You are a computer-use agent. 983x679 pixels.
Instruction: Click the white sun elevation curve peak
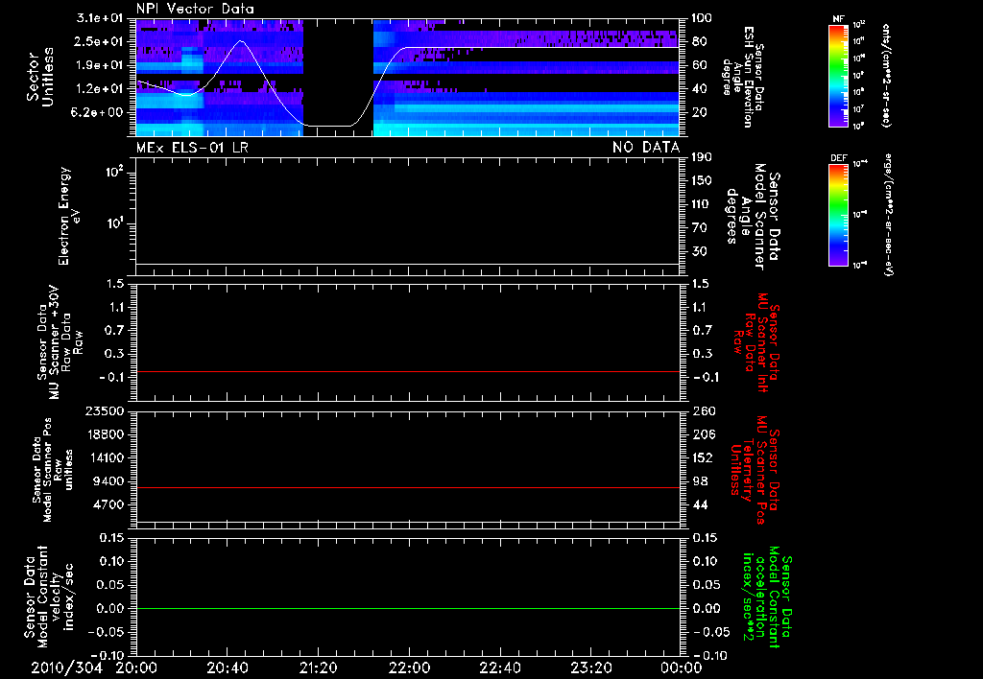pos(241,41)
